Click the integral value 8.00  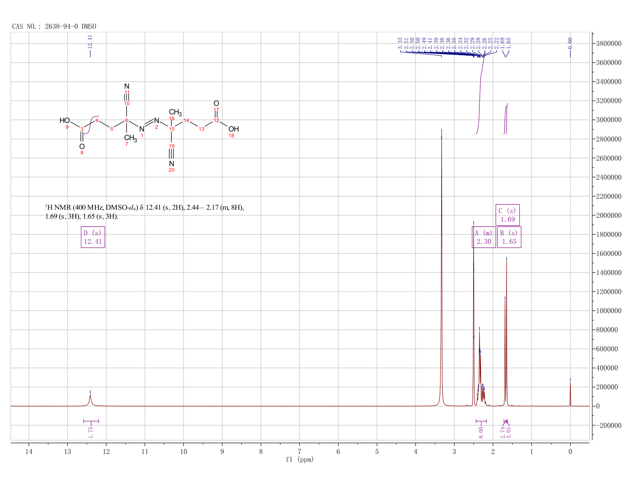coord(481,432)
